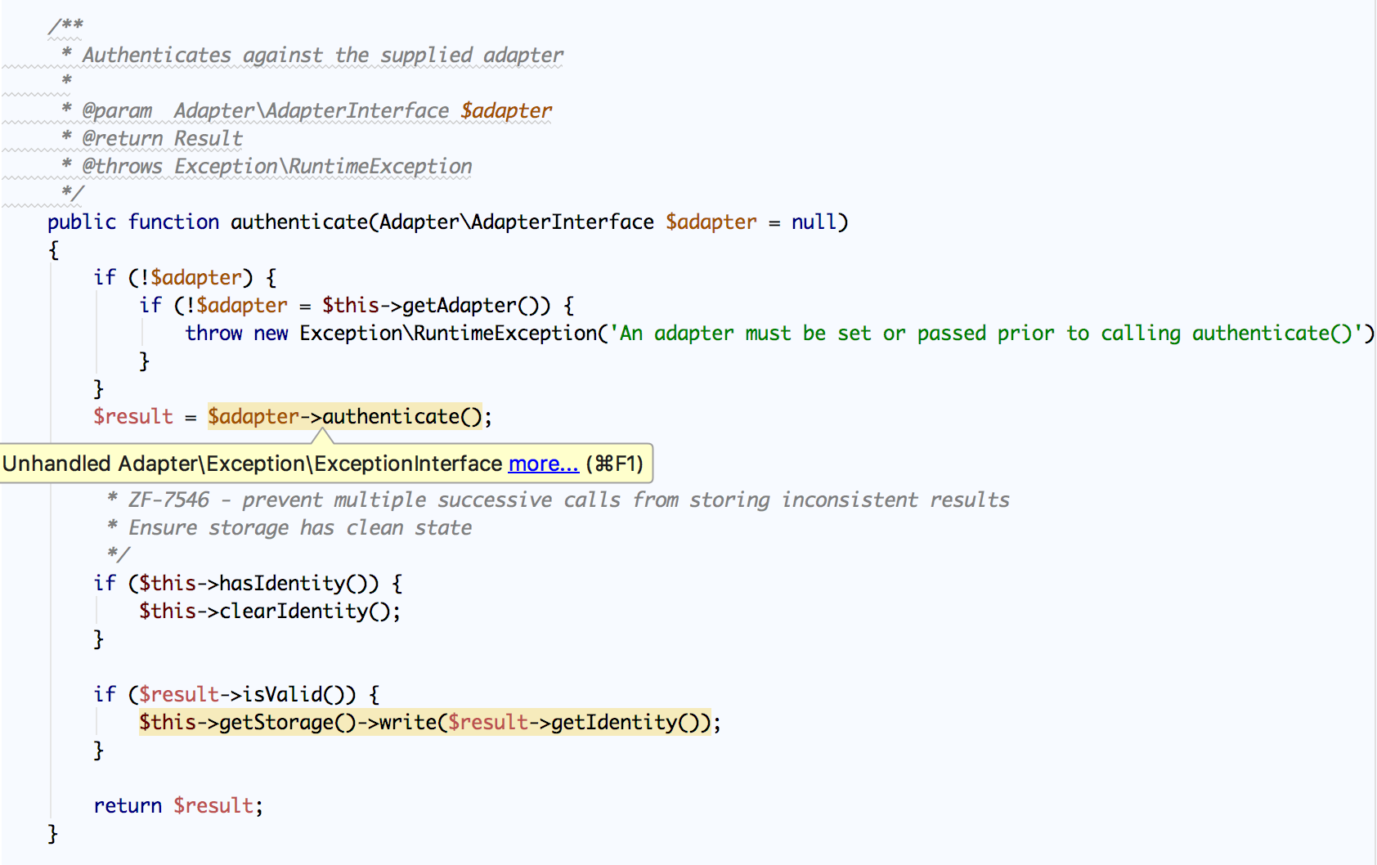Click the 'new' keyword after throw
This screenshot has width=1377, height=865.
[271, 333]
